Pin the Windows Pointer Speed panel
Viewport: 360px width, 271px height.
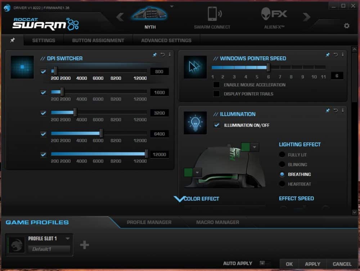tap(328, 55)
